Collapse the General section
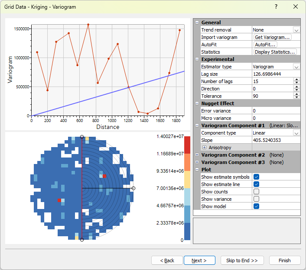The image size is (306, 270). 197,22
